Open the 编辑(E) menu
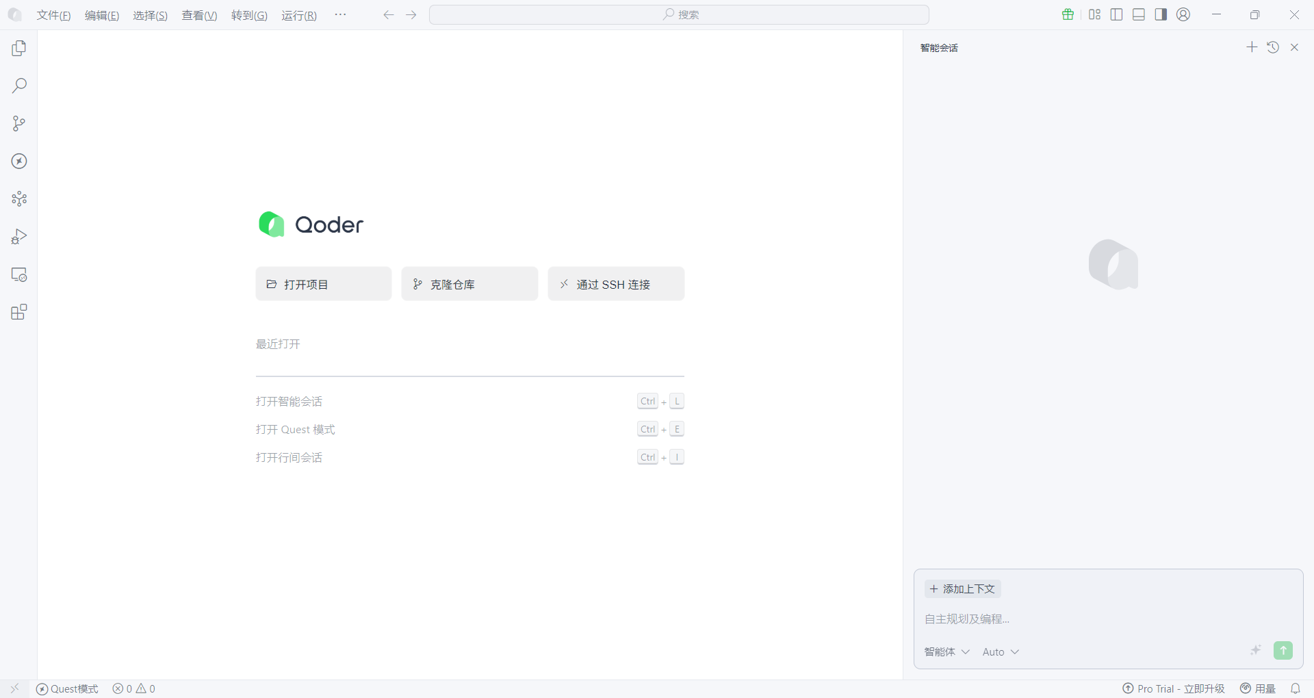1314x698 pixels. click(x=102, y=15)
